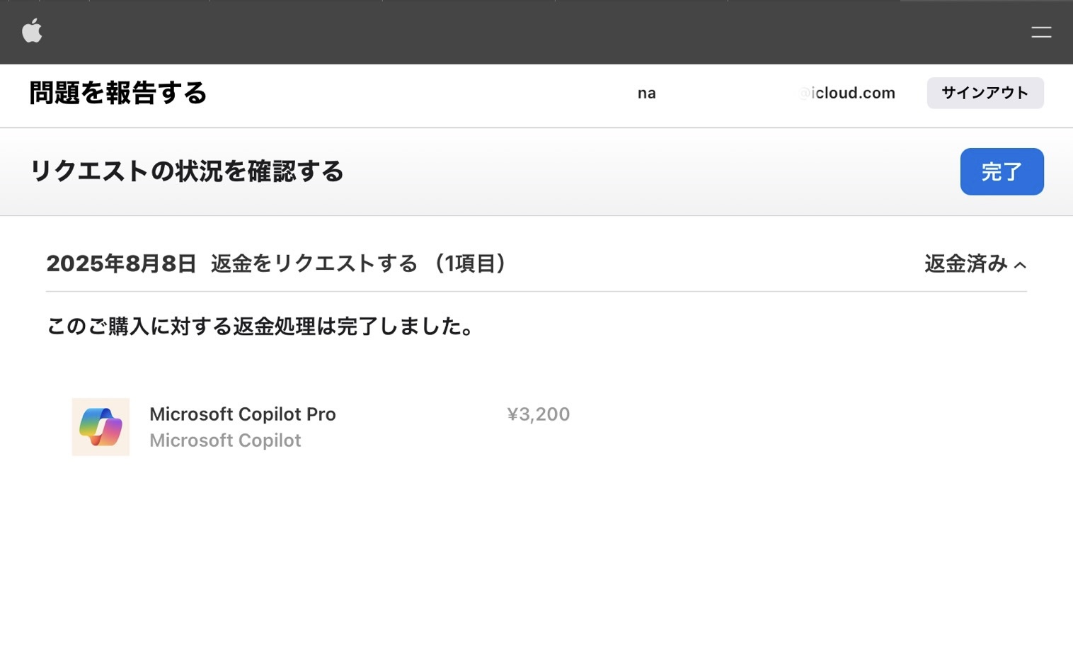Click the divider line under the request header

tap(536, 291)
